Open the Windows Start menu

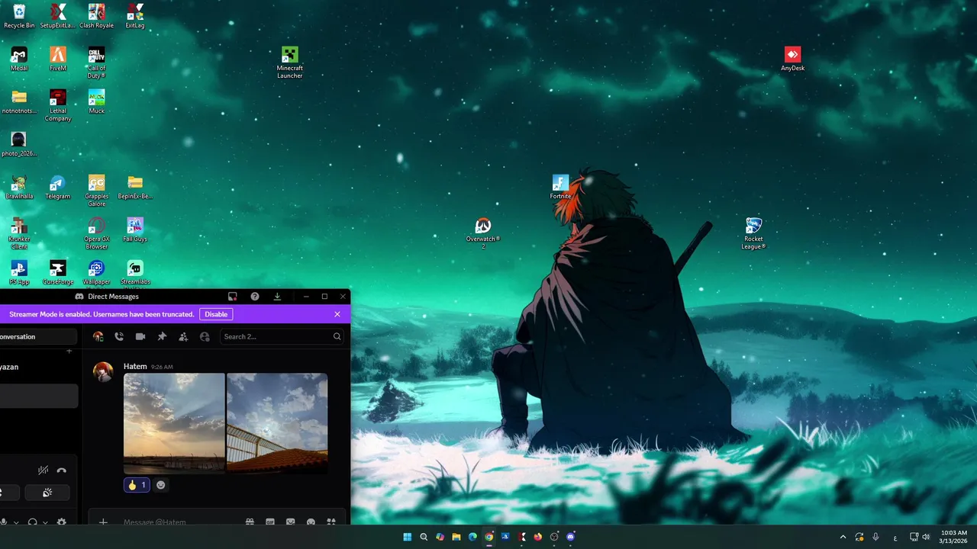(x=408, y=537)
